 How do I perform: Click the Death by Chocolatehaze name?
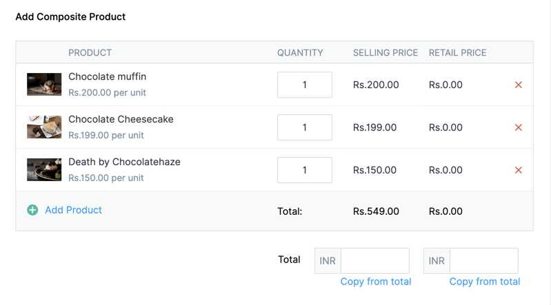point(124,162)
